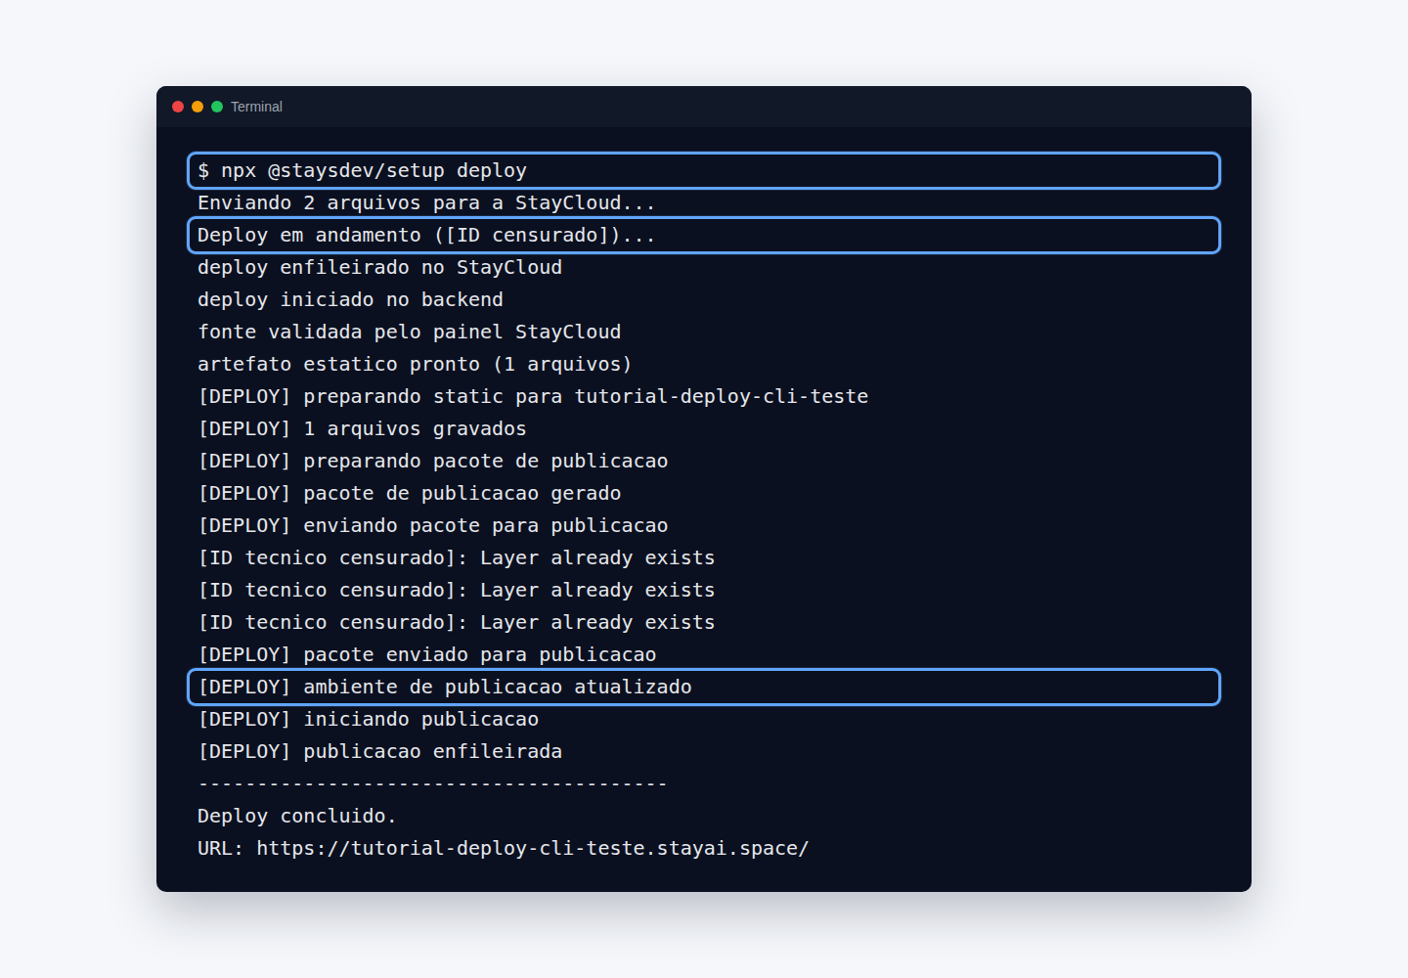Click "pacote de publicacao gerado" line
This screenshot has width=1408, height=978.
pos(410,493)
